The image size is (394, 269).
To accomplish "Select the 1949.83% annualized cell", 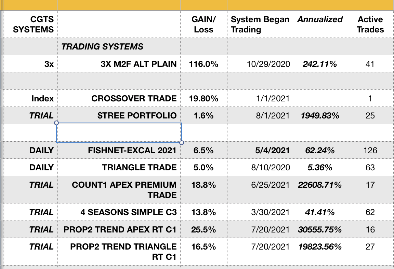I will pyautogui.click(x=320, y=116).
